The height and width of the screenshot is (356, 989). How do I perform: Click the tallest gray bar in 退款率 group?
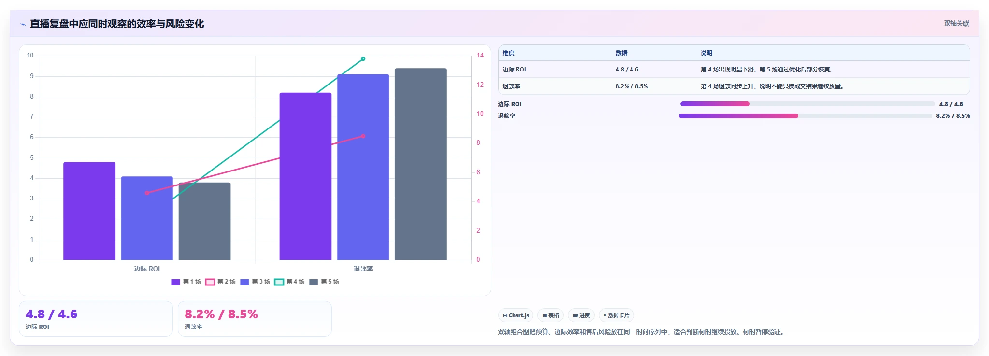pos(421,164)
